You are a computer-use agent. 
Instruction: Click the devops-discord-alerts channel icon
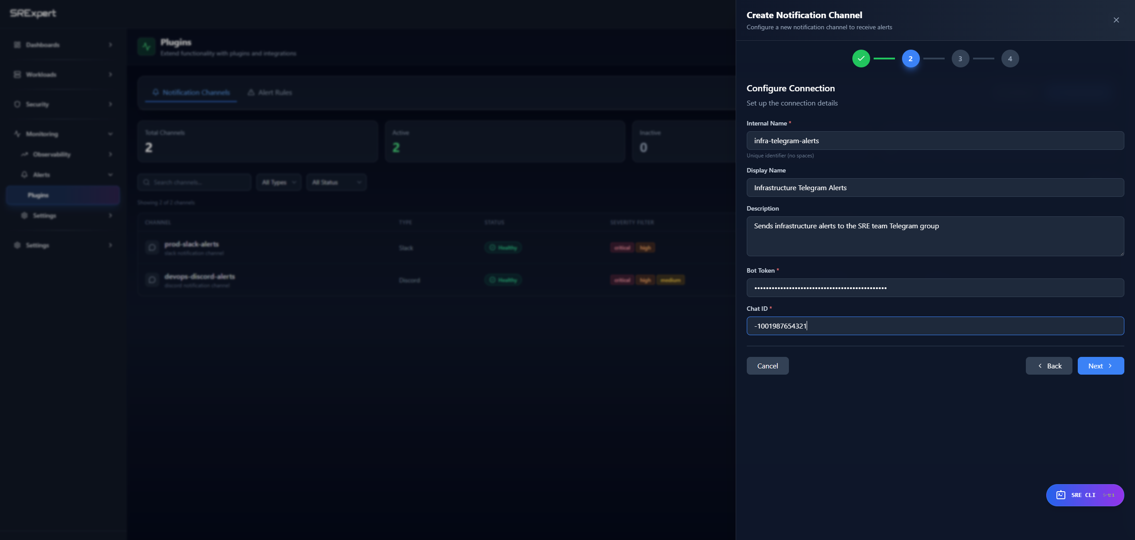(x=152, y=280)
